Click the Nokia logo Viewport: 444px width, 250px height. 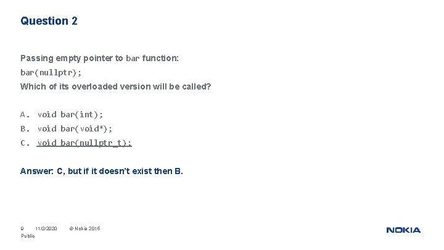coord(403,230)
